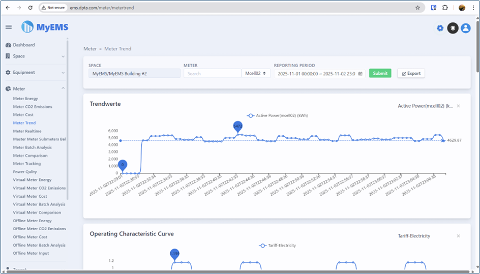Click the green Submit button
Viewport: 480px width, 274px height.
(x=380, y=73)
